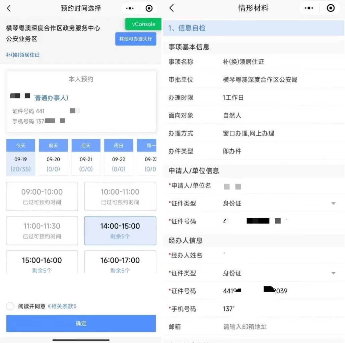Expand the 经办人 证件类型 dropdown arrow
This screenshot has width=345, height=343.
(333, 273)
